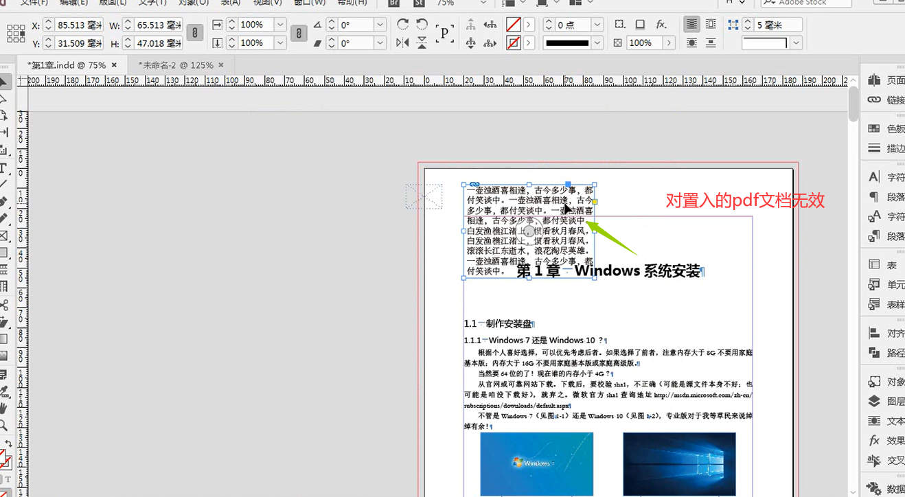
Task: Expand the stroke color flyout arrow
Action: (x=529, y=43)
